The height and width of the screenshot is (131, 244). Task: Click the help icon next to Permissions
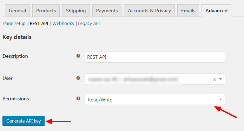(78, 99)
